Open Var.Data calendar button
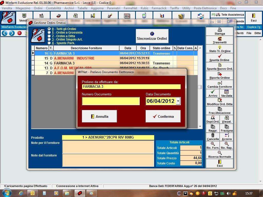This screenshot has width=263, height=197. pos(227,93)
